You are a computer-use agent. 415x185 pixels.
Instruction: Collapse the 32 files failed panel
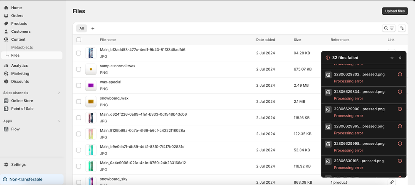[392, 58]
